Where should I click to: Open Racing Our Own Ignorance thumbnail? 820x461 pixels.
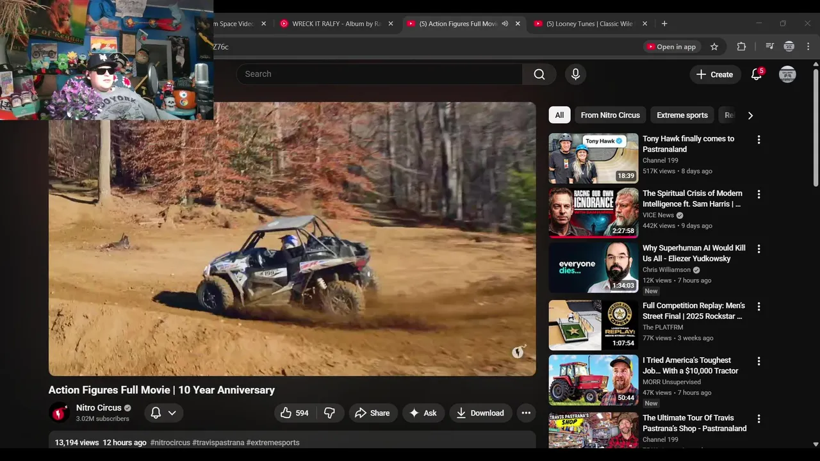pos(593,213)
